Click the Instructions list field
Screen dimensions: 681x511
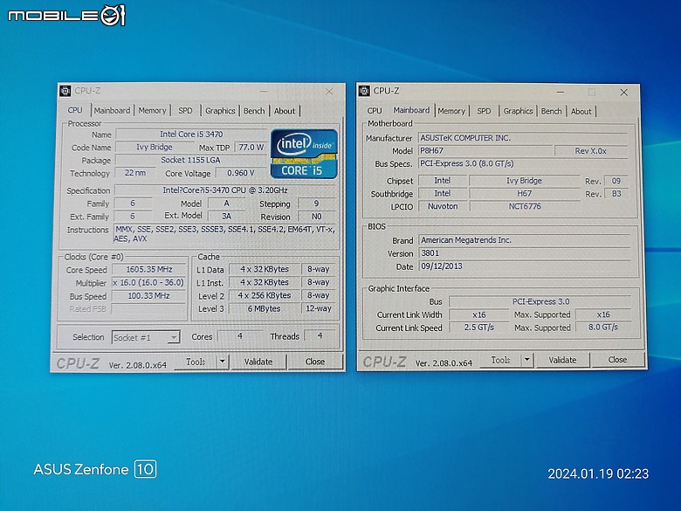(225, 234)
